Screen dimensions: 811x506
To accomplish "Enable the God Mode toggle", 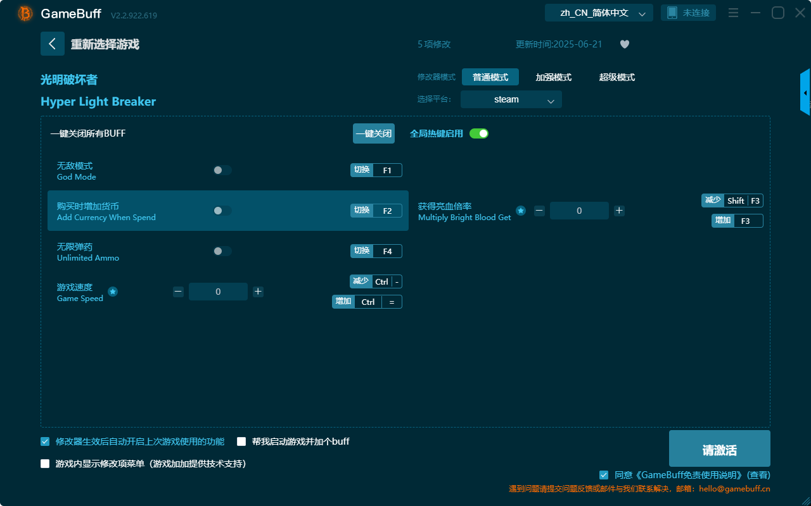I will (x=222, y=170).
